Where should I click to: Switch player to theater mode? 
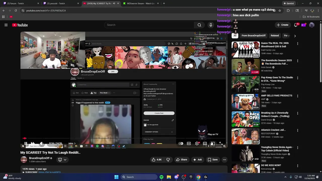tap(205, 144)
